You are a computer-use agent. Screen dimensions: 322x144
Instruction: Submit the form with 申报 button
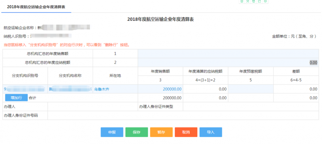[112, 132]
